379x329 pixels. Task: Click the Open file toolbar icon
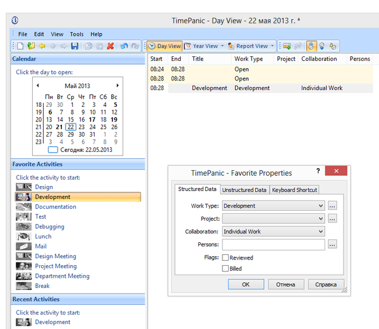tap(31, 46)
